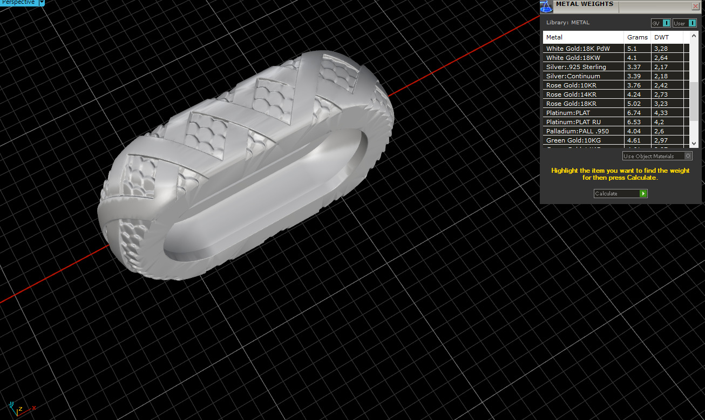Click the 6.74 grams value

coord(633,113)
